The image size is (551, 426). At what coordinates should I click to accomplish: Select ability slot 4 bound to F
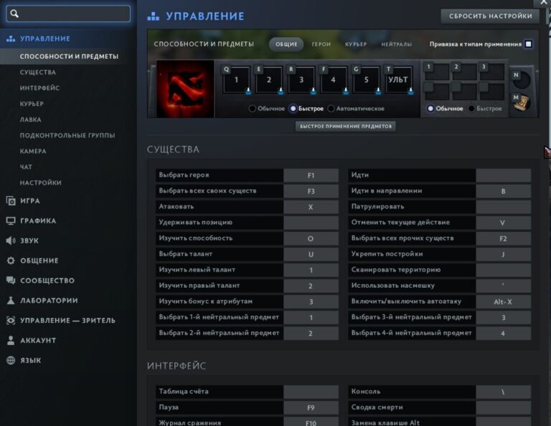[x=334, y=80]
